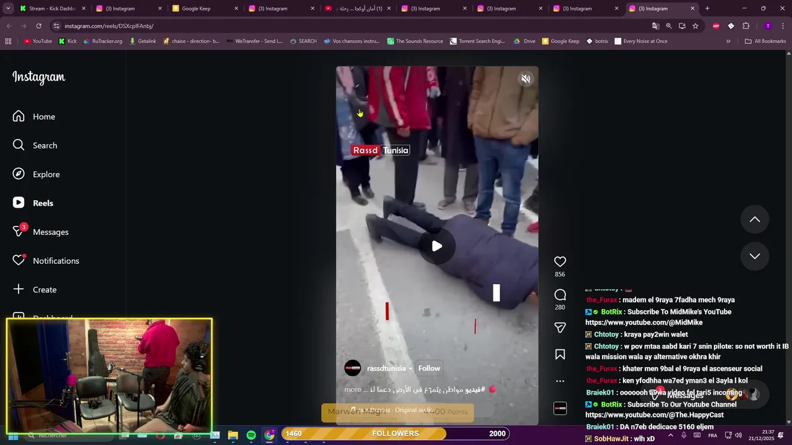
Task: Open the Windows Start menu
Action: pyautogui.click(x=13, y=436)
